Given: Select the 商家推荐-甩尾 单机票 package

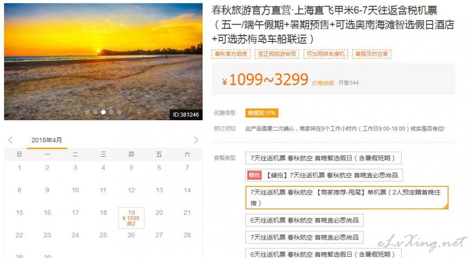Looking at the screenshot, I should click(347, 198).
